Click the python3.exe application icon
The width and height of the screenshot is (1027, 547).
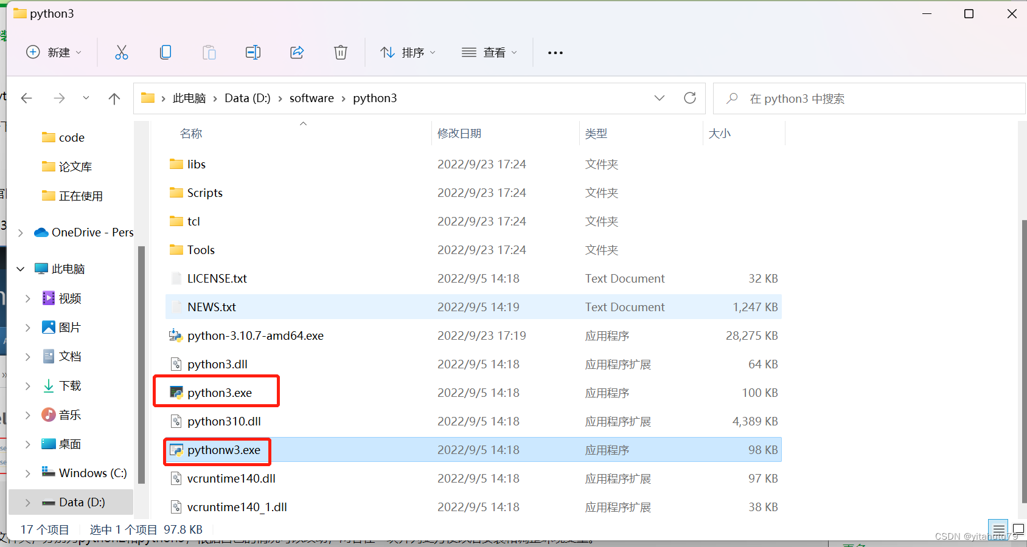[x=176, y=393]
